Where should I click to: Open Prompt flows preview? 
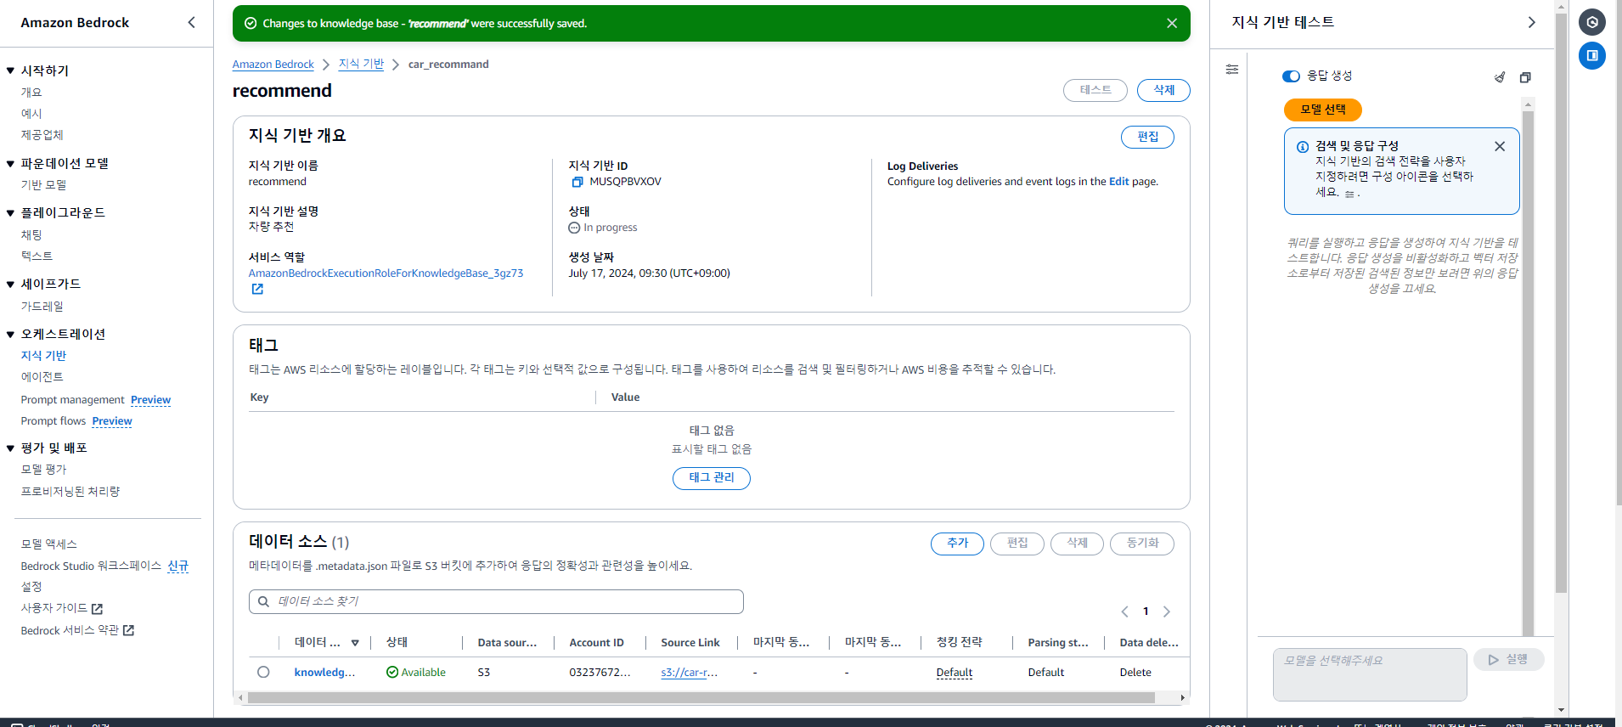coord(76,421)
